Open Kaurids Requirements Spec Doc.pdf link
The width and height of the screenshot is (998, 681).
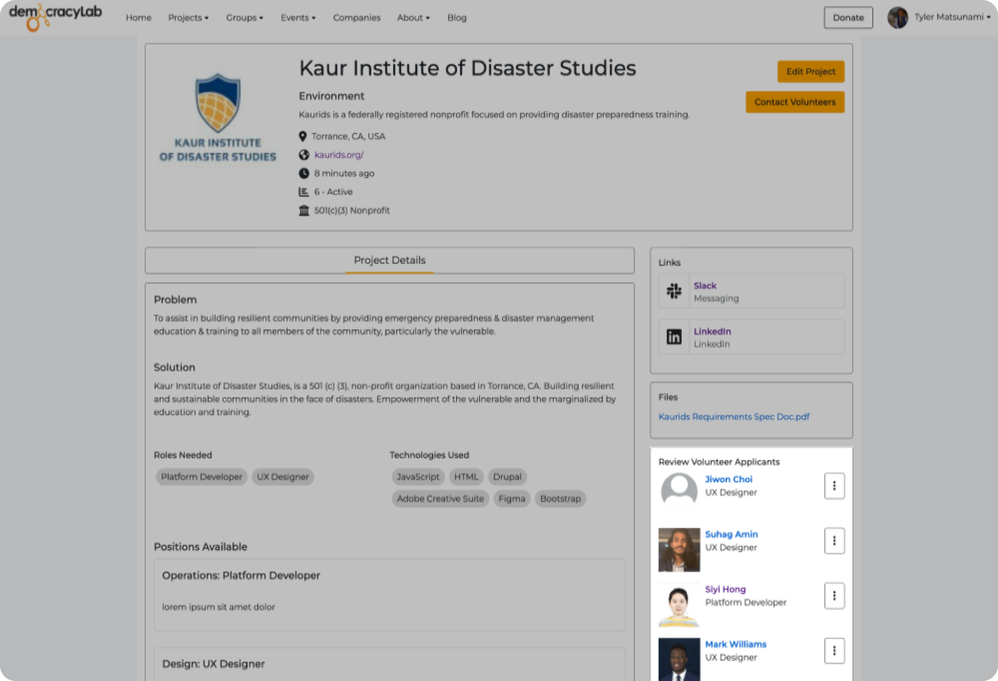tap(733, 416)
